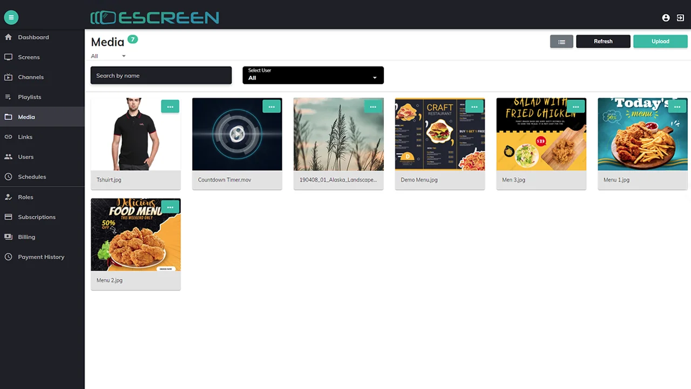Click the 'Countdown Timer.mov' file name
Screen dimensions: 691x389
(x=225, y=180)
